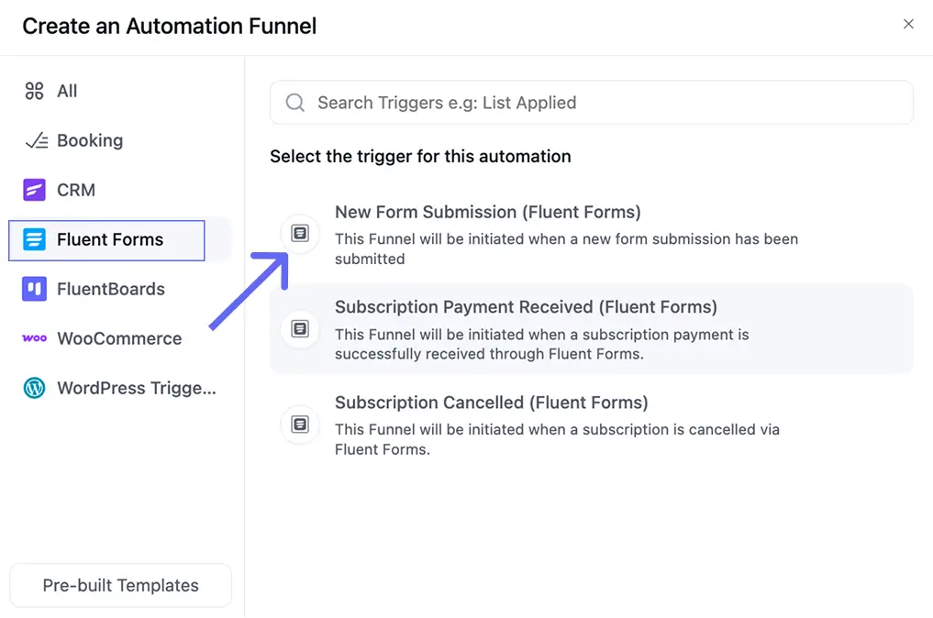This screenshot has height=618, width=933.
Task: Switch to the CRM category
Action: pos(119,191)
